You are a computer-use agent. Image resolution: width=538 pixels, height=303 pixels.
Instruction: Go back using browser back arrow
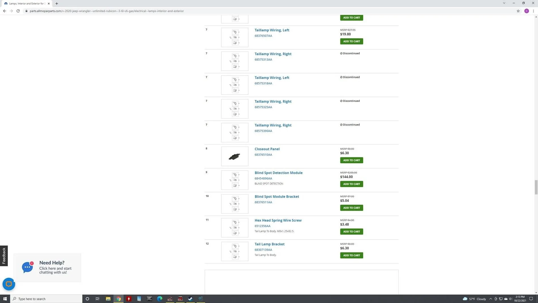point(5,11)
